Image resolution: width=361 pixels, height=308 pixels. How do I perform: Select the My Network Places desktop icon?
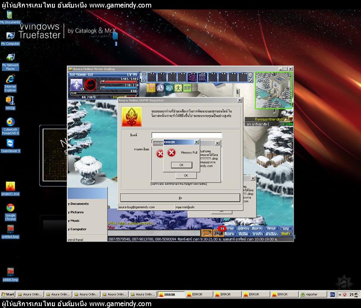(11, 62)
